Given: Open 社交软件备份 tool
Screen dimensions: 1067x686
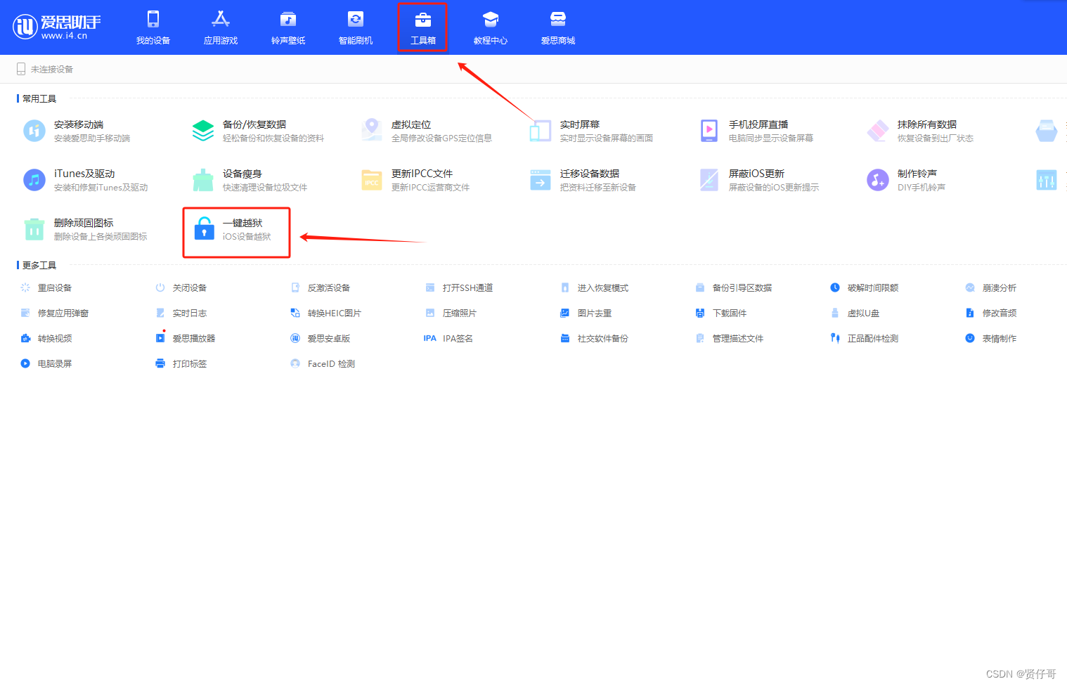Looking at the screenshot, I should 595,338.
